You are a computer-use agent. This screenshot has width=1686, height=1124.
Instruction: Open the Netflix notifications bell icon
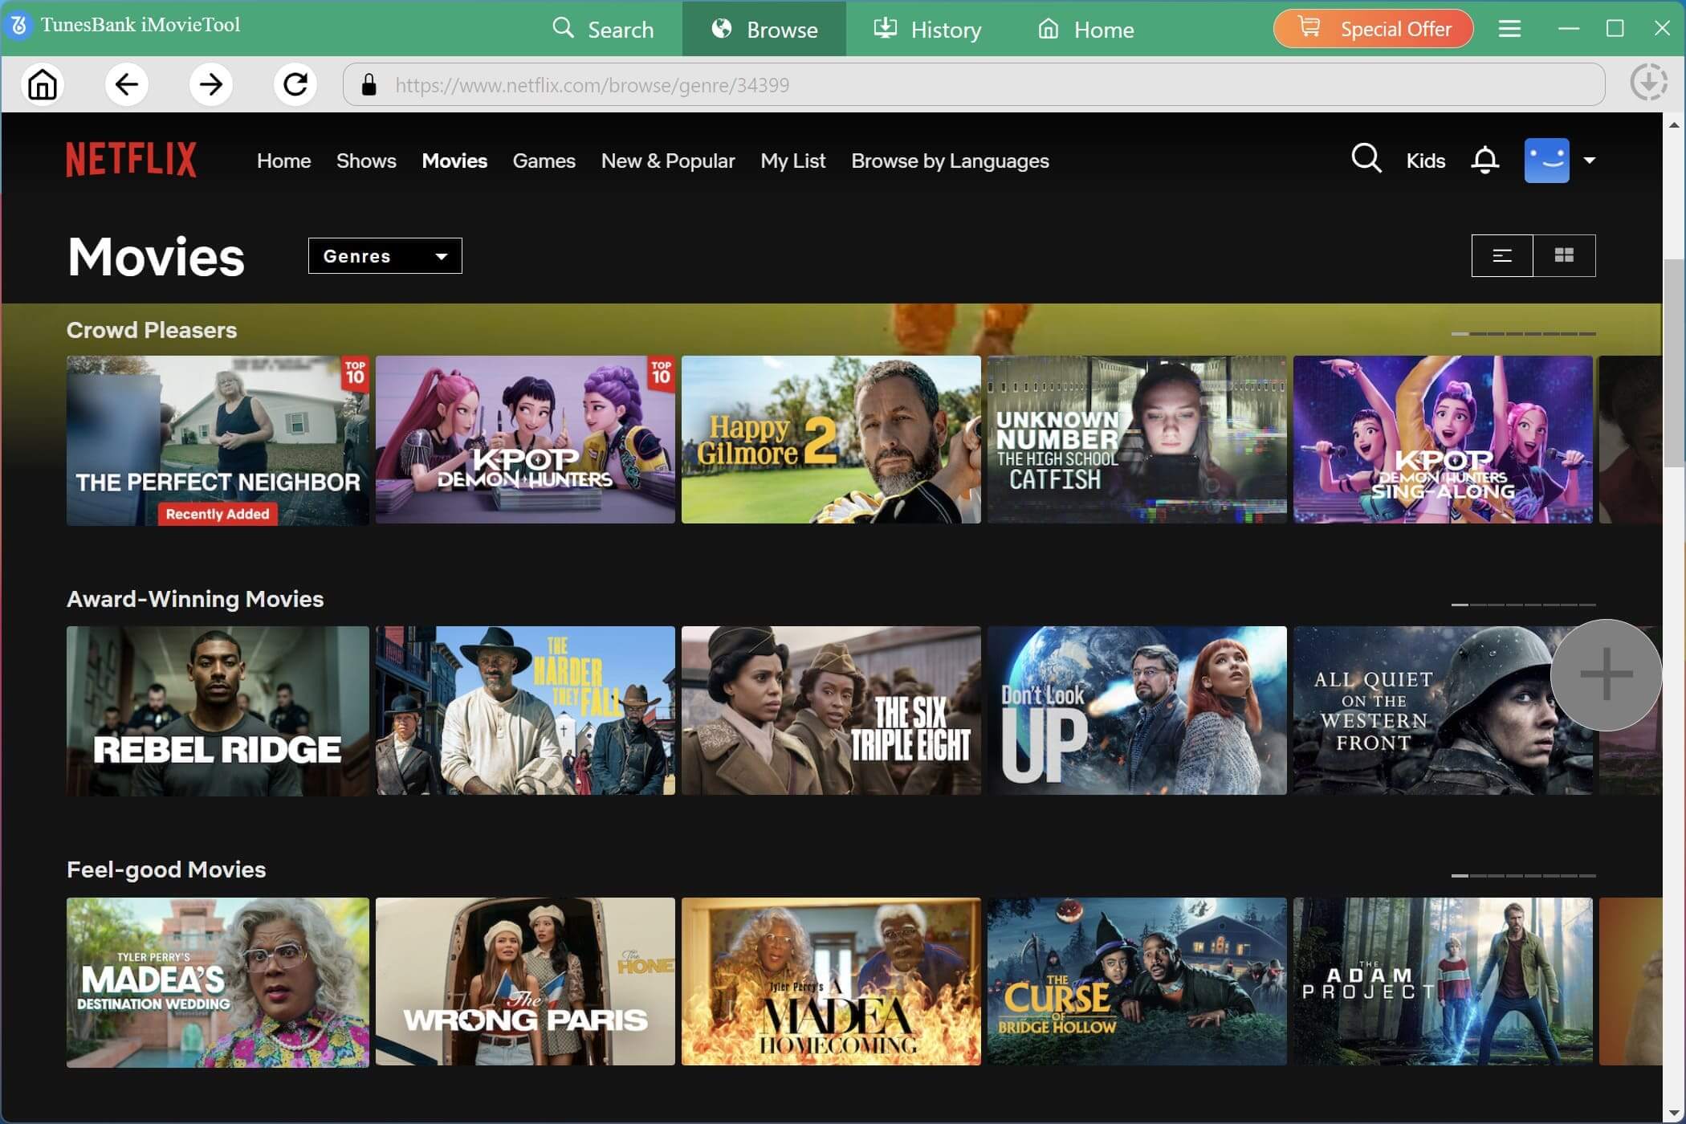click(1484, 159)
